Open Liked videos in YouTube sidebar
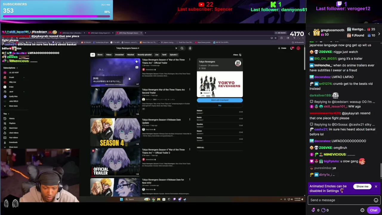The height and width of the screenshot is (215, 382). click(13, 133)
